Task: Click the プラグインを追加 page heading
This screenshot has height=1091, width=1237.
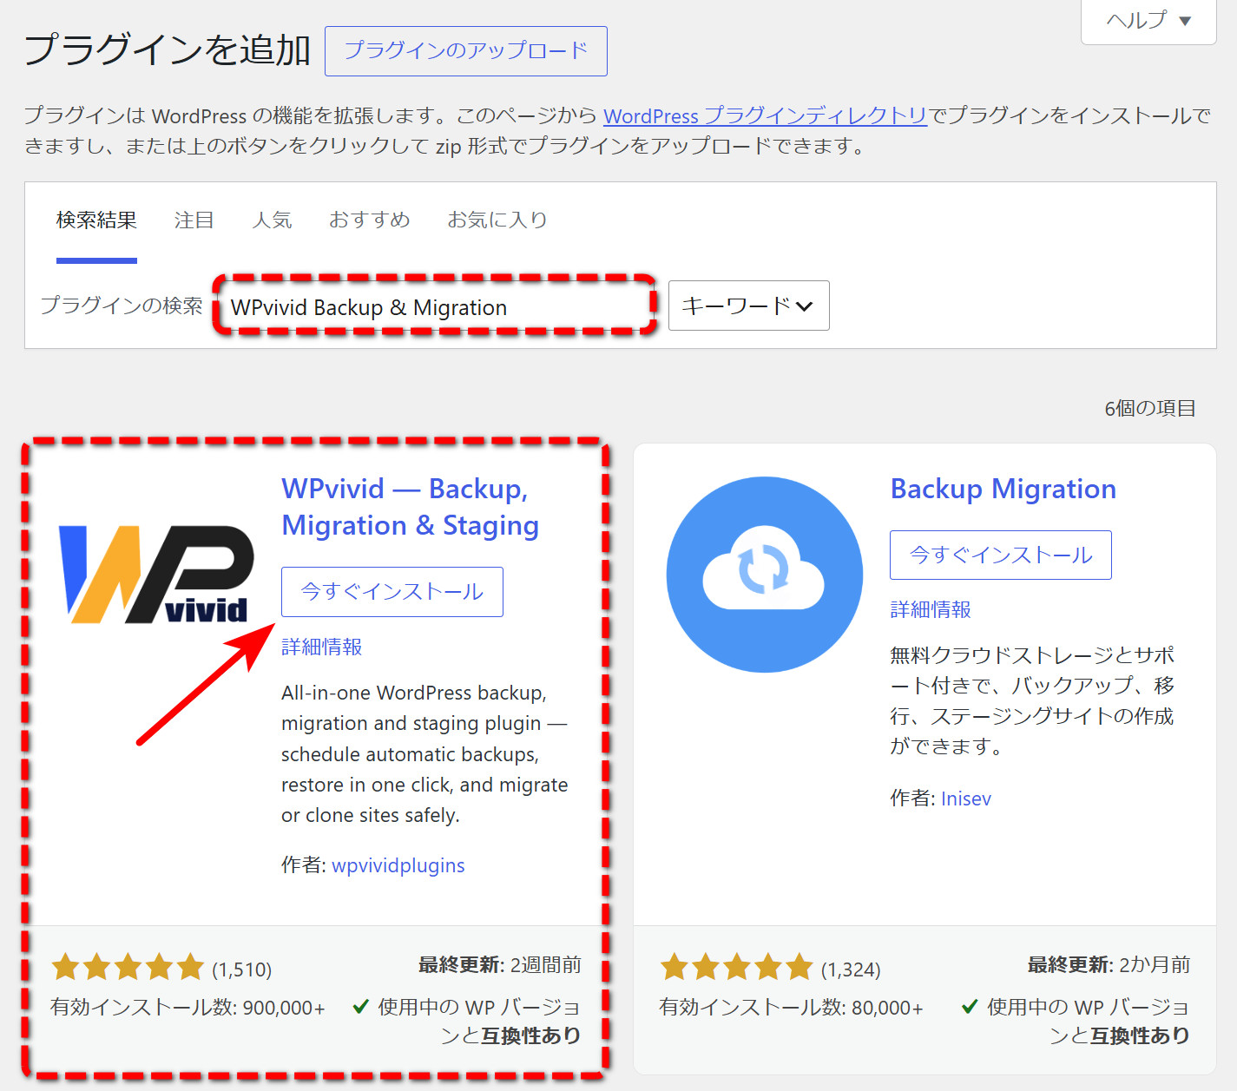Action: click(168, 49)
